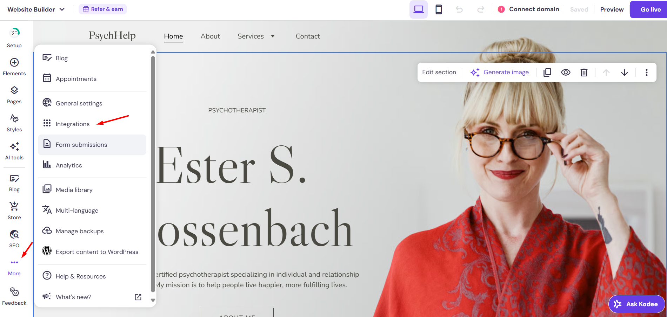Viewport: 667px width, 317px height.
Task: Click Generate image with AI
Action: coord(499,72)
